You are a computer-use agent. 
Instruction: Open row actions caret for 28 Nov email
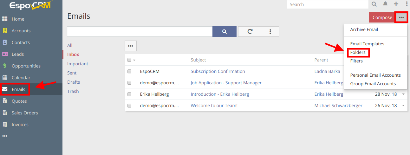(403, 94)
